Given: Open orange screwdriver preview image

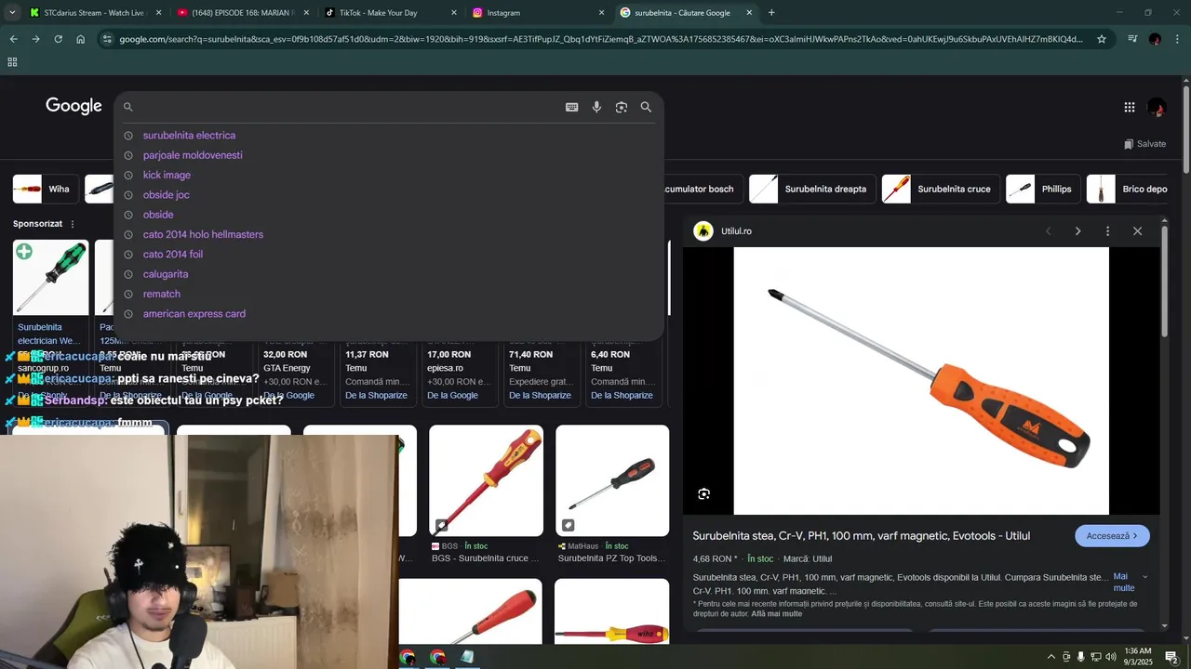Looking at the screenshot, I should click(921, 381).
